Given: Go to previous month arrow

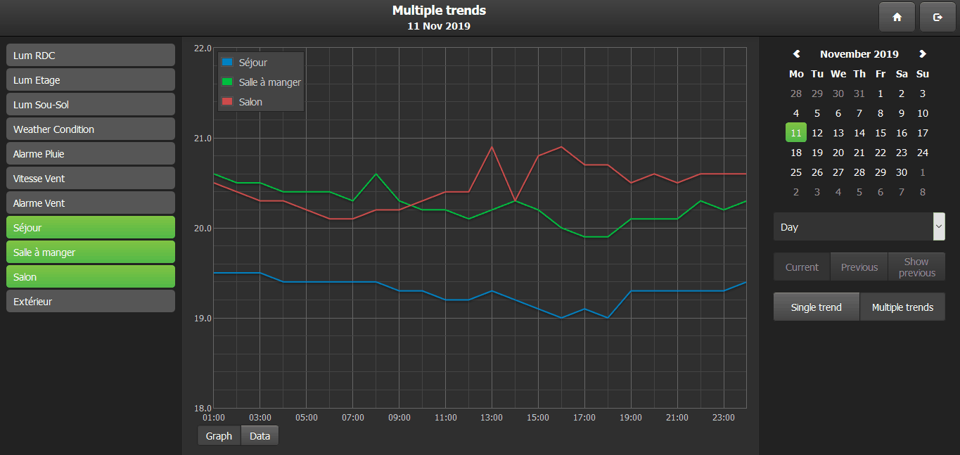Looking at the screenshot, I should [x=797, y=54].
